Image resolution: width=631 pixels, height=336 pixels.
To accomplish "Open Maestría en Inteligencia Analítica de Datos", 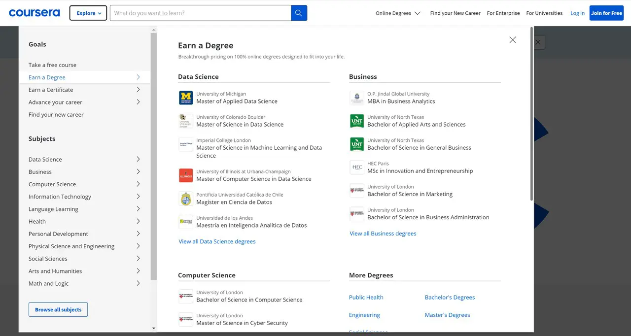I will click(x=251, y=226).
